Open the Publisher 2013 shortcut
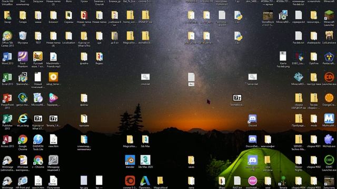The height and width of the screenshot is (189, 337). point(7,119)
